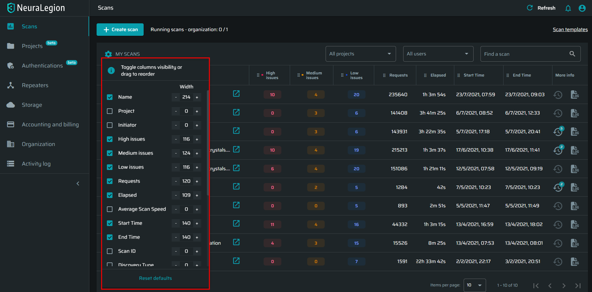Viewport: 592px width, 292px height.
Task: Enable the Average Scan Speed checkbox
Action: [110, 209]
